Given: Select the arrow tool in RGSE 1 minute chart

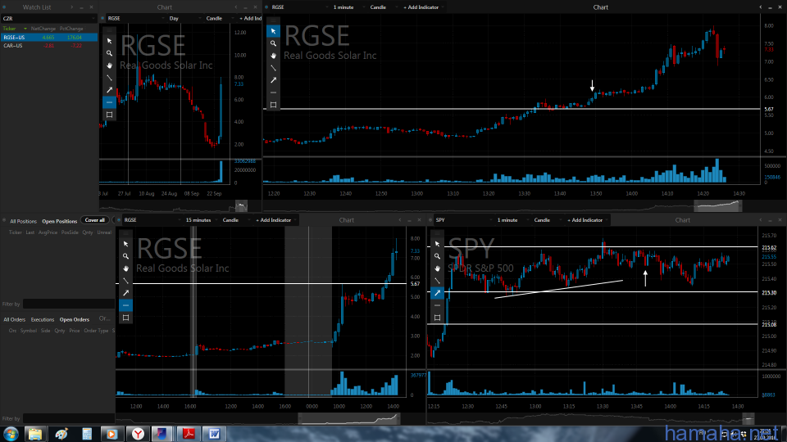Looking at the screenshot, I should tap(273, 80).
